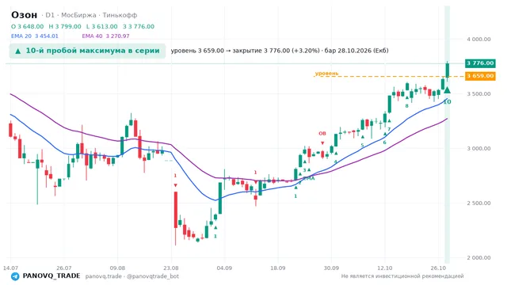The height and width of the screenshot is (285, 507).
Task: Click the 14.07 date axis label
Action: coord(10,268)
